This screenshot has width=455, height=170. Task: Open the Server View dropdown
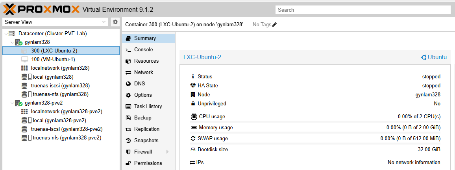[x=55, y=22]
